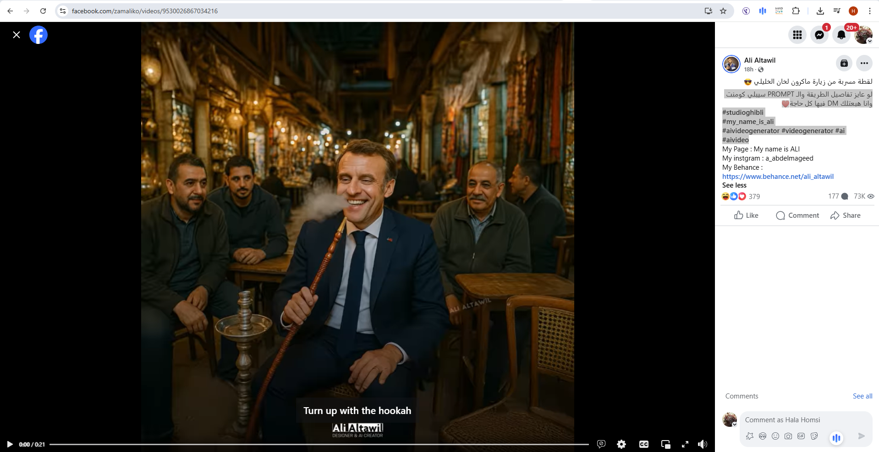Viewport: 879px width, 452px height.
Task: Collapse post text with See less
Action: [734, 185]
